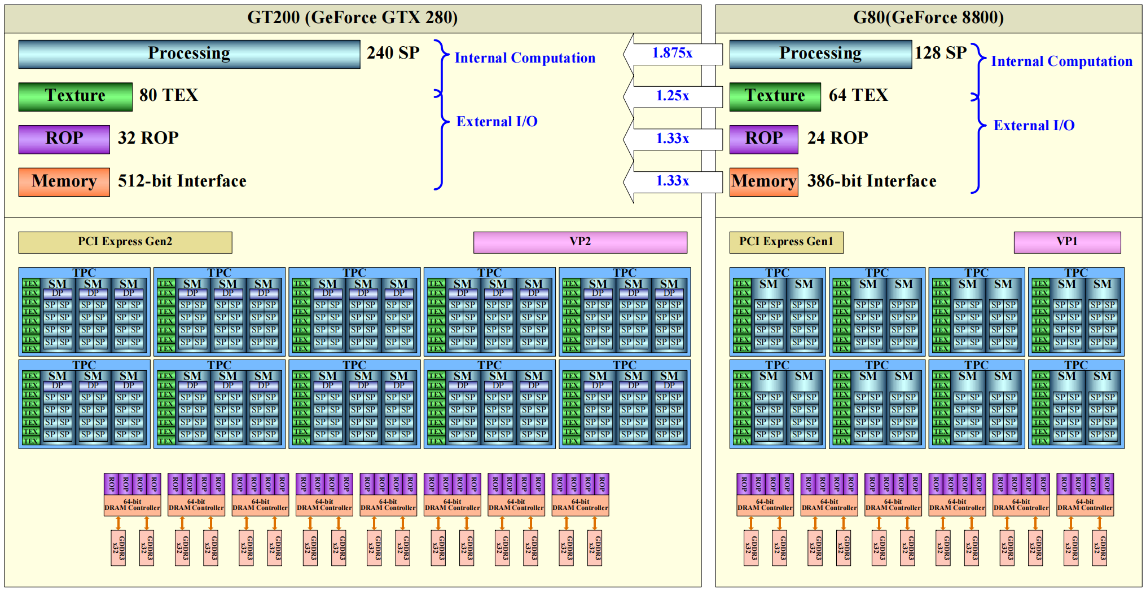Click "512-bit Interface" label
Viewport: 1146px width, 590px height.
(x=182, y=181)
